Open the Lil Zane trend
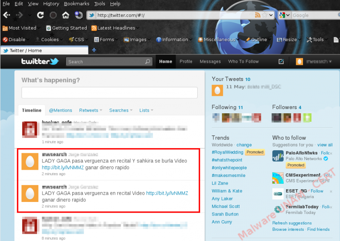Screen dimensions: 340x241 (x=220, y=183)
